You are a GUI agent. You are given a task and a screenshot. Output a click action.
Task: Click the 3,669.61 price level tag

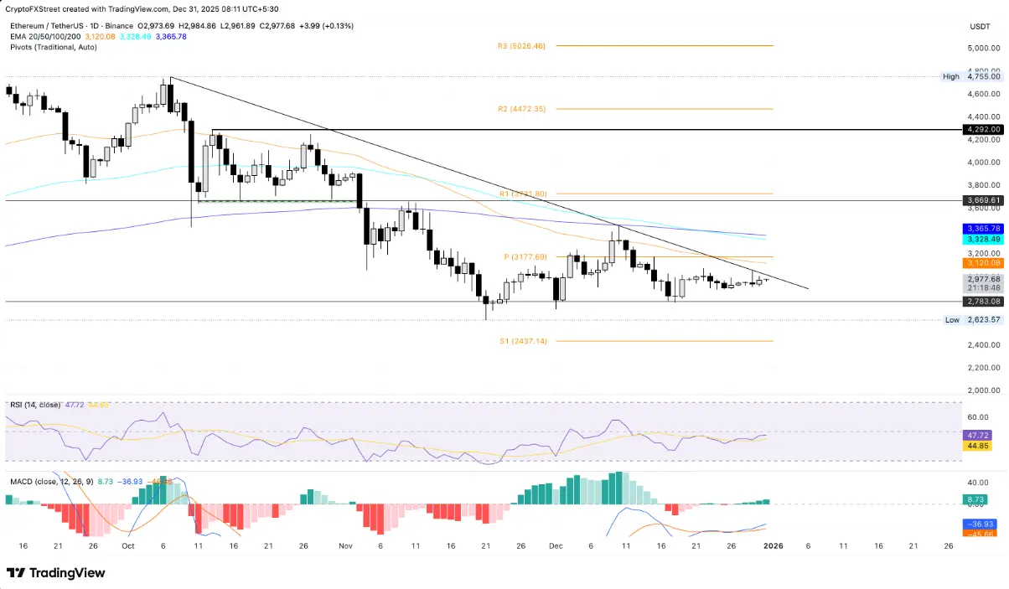point(984,200)
